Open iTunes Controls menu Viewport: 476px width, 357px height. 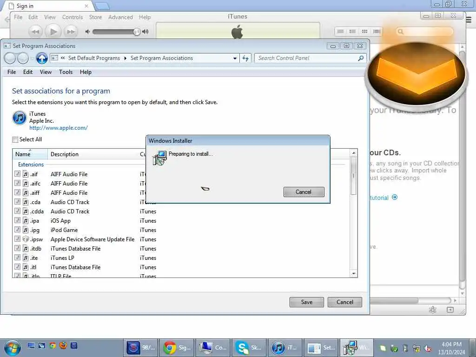point(73,17)
